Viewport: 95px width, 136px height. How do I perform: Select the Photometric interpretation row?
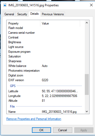[45, 71]
